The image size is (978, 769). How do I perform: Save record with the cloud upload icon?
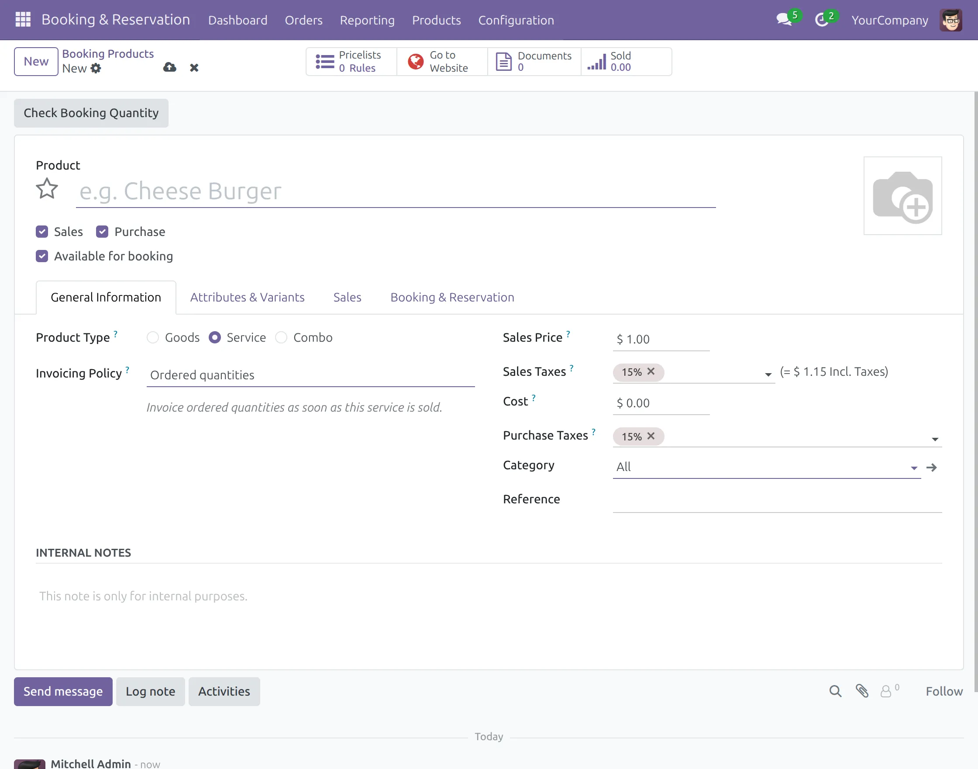click(x=169, y=68)
